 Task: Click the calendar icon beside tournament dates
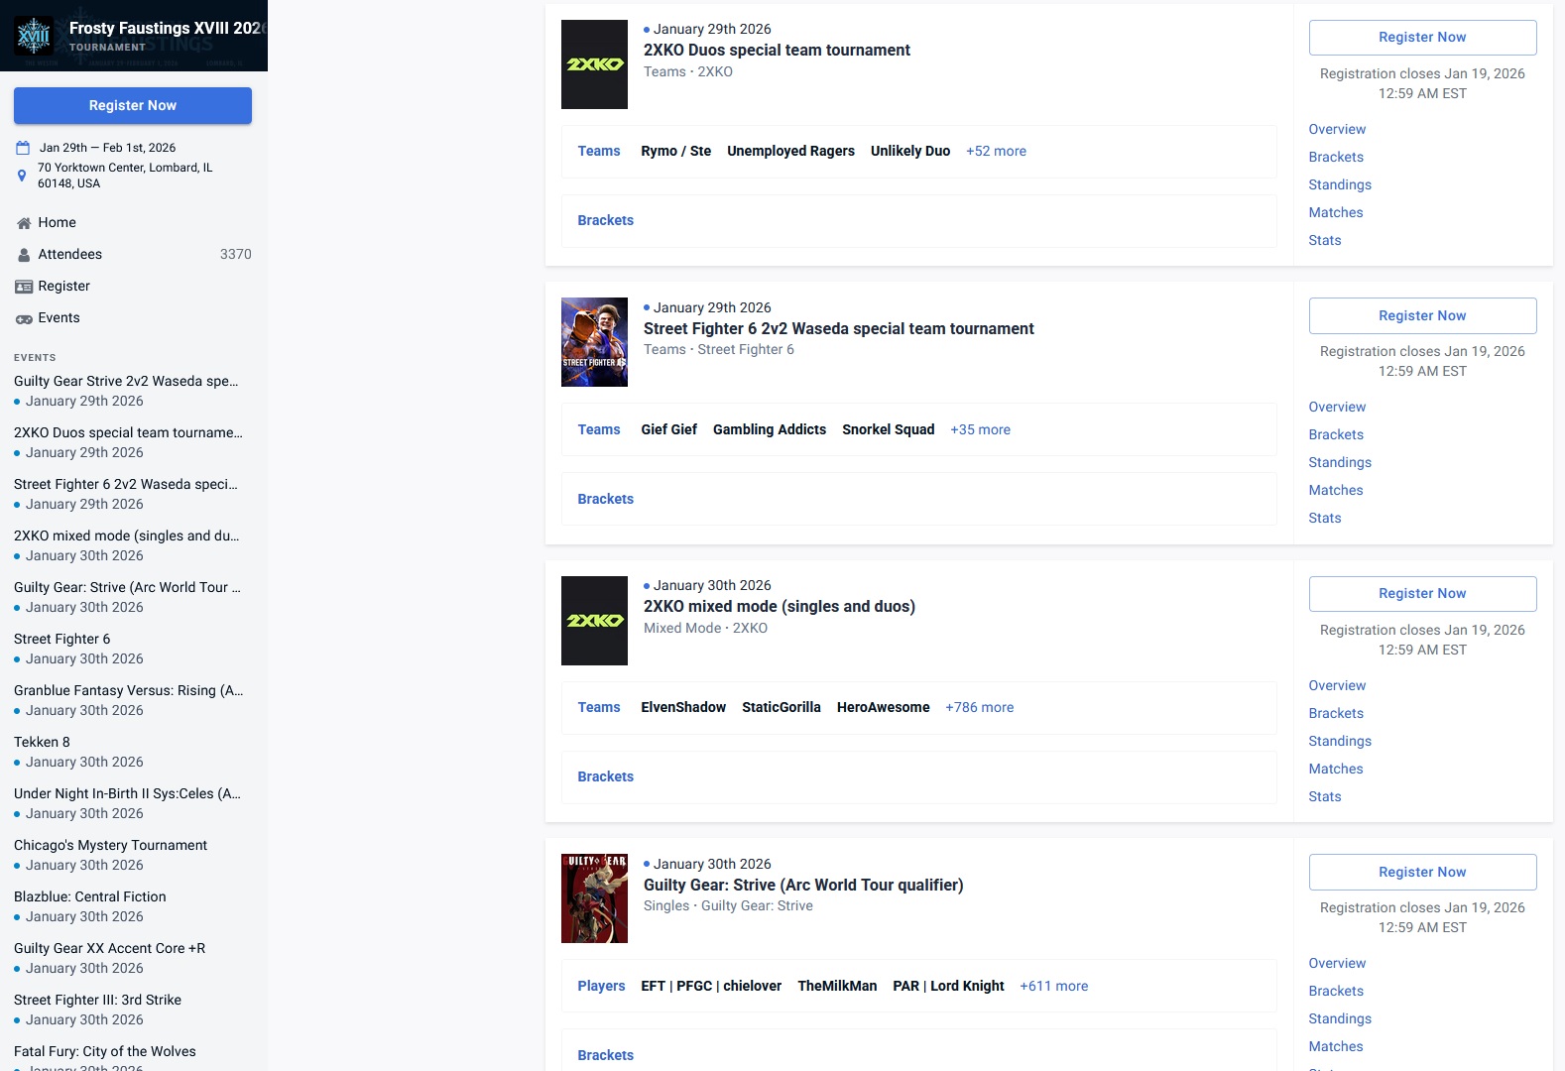[x=23, y=148]
